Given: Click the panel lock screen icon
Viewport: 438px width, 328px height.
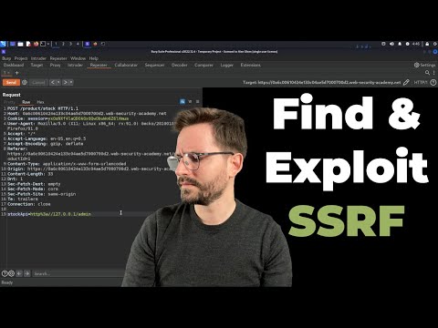Looking at the screenshot, I should click(427, 44).
